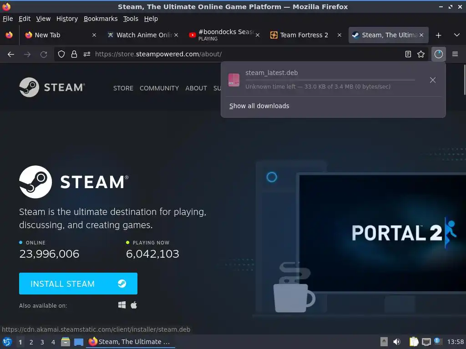Open the File menu
The height and width of the screenshot is (349, 466).
click(x=8, y=19)
